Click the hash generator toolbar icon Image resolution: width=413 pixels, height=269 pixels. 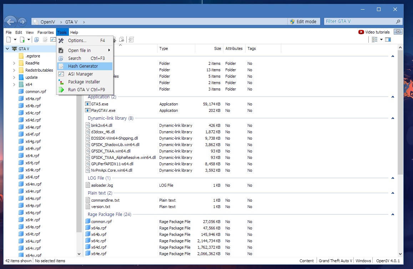tap(45, 40)
